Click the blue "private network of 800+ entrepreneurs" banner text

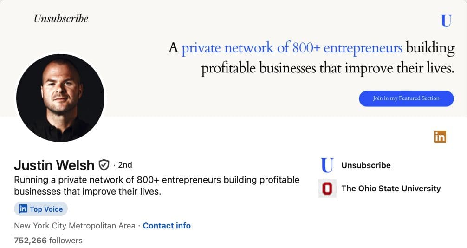pyautogui.click(x=292, y=48)
